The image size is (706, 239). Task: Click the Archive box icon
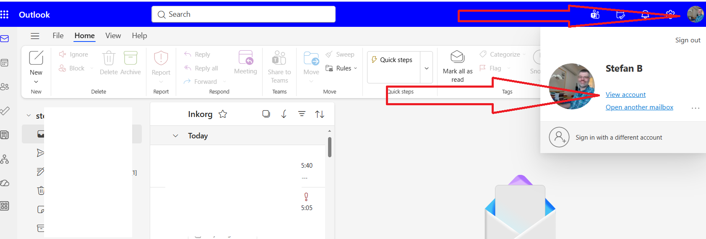tap(130, 58)
